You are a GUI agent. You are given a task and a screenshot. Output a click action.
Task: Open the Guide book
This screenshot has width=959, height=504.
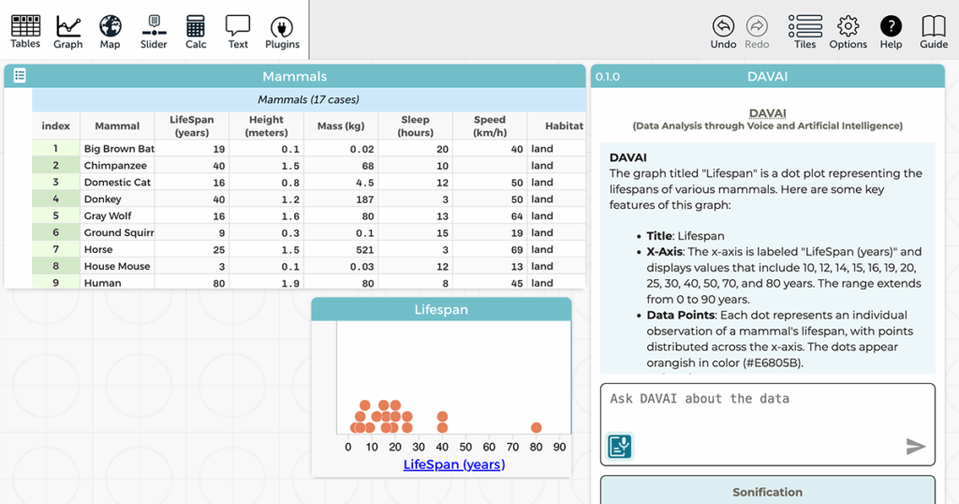click(x=934, y=32)
